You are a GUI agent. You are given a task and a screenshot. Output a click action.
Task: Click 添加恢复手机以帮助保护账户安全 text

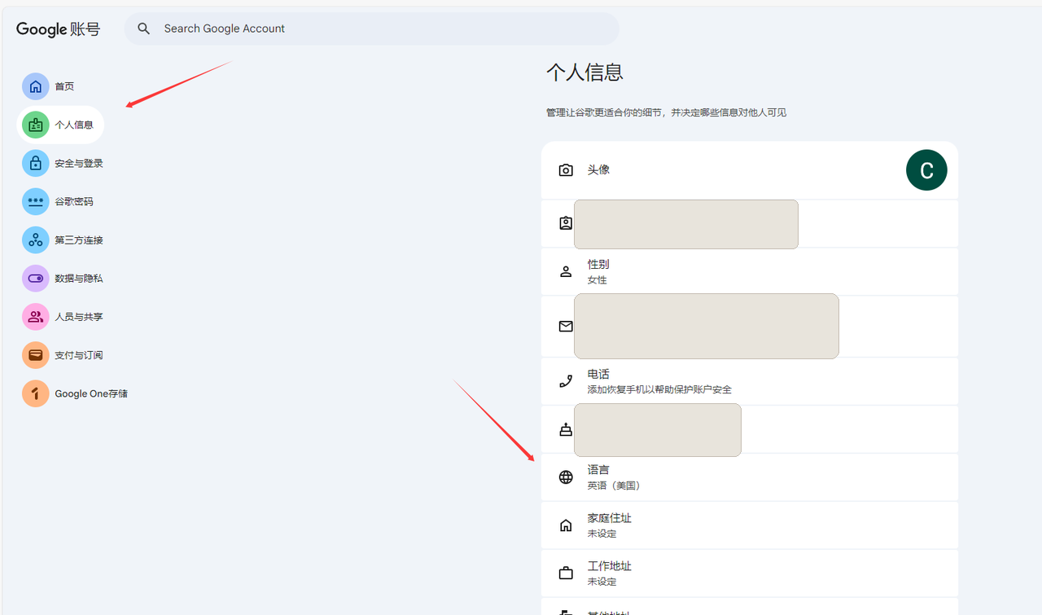pyautogui.click(x=659, y=390)
